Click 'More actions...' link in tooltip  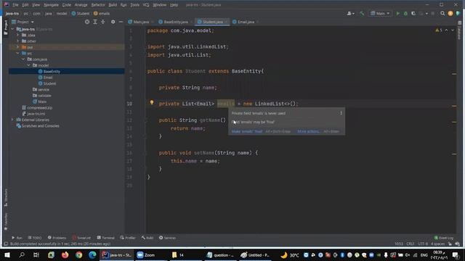coord(308,131)
